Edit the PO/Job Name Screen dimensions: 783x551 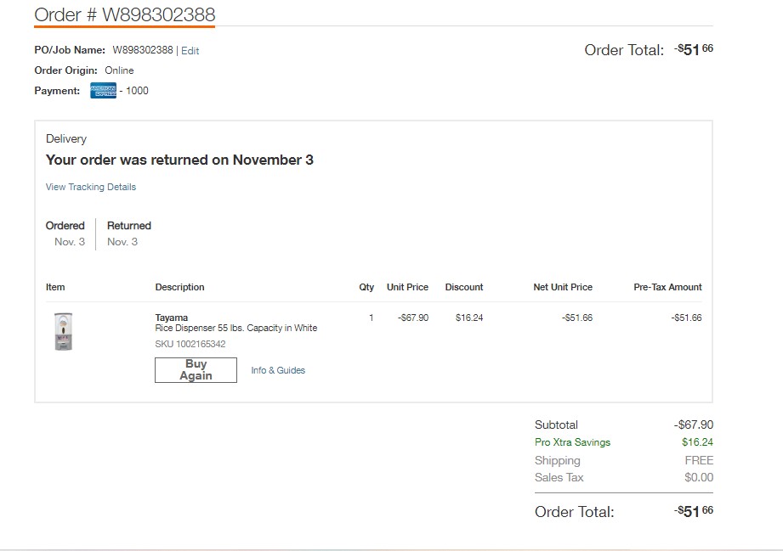[x=190, y=50]
